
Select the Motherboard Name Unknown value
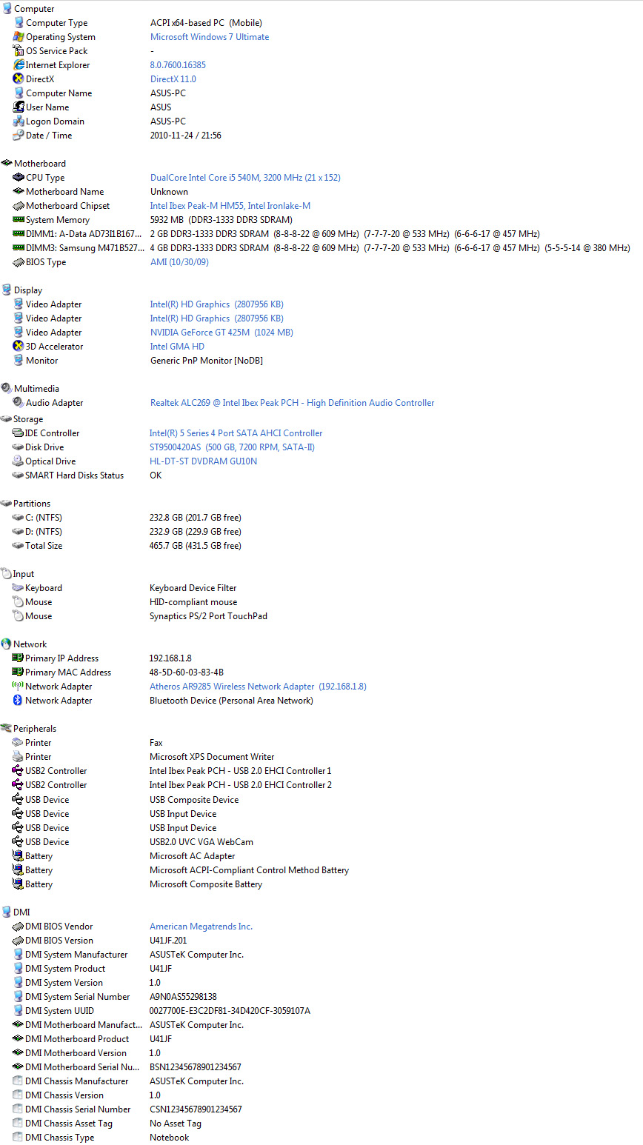[169, 192]
